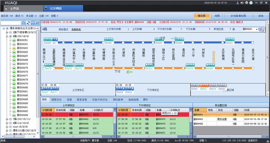Open help with the question mark icon
Viewport: 270px width, 143px height.
click(251, 3)
